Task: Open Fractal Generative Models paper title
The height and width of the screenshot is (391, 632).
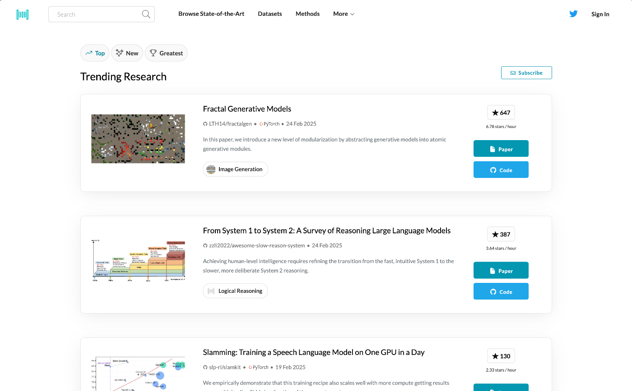Action: click(247, 109)
